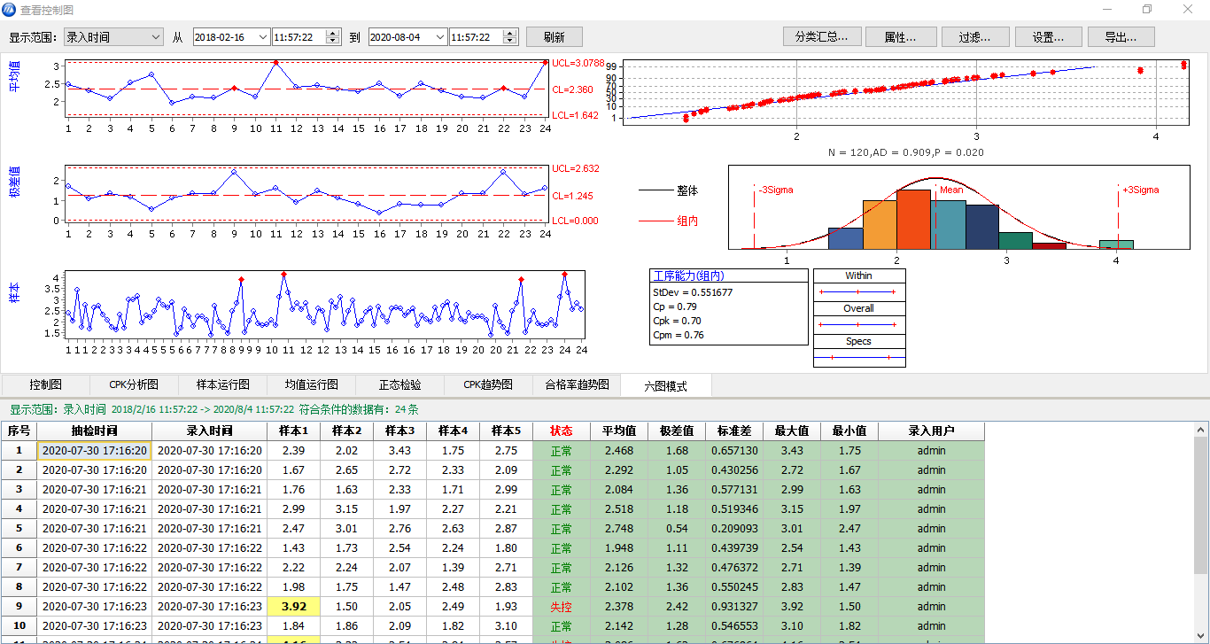Click the 工序能力(组内) link
This screenshot has height=644, width=1210.
pos(688,276)
